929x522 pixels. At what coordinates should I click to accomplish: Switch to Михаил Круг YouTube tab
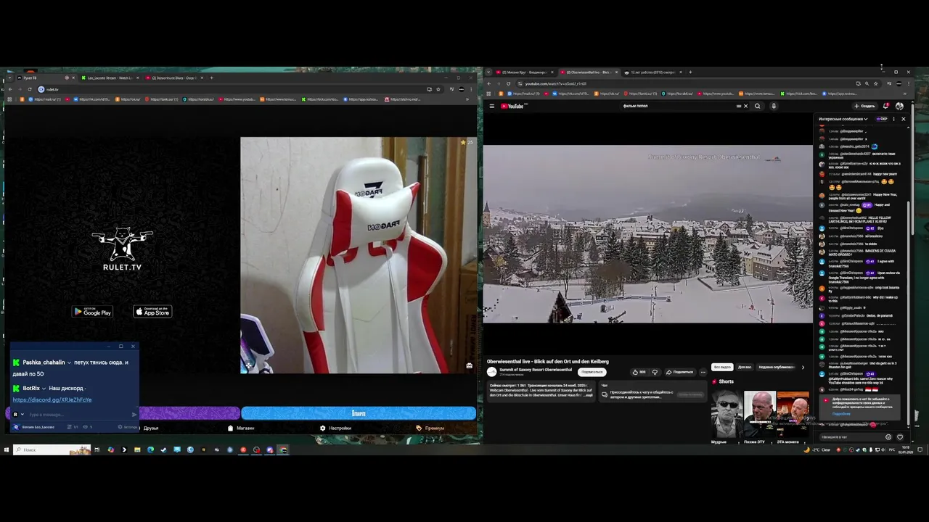tap(523, 72)
